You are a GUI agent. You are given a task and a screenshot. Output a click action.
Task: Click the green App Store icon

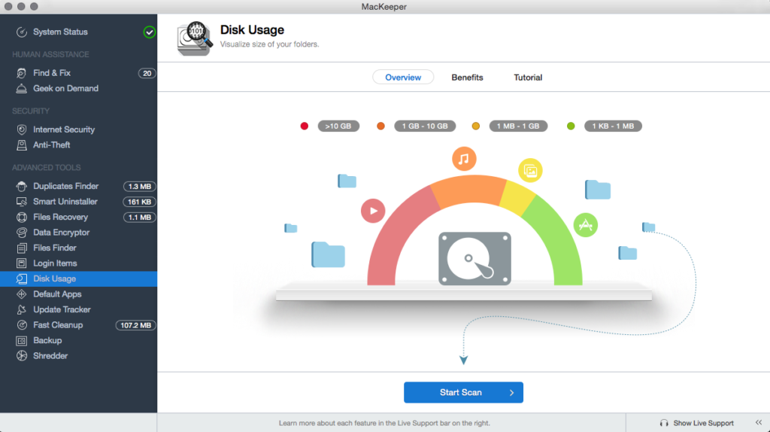pos(585,225)
